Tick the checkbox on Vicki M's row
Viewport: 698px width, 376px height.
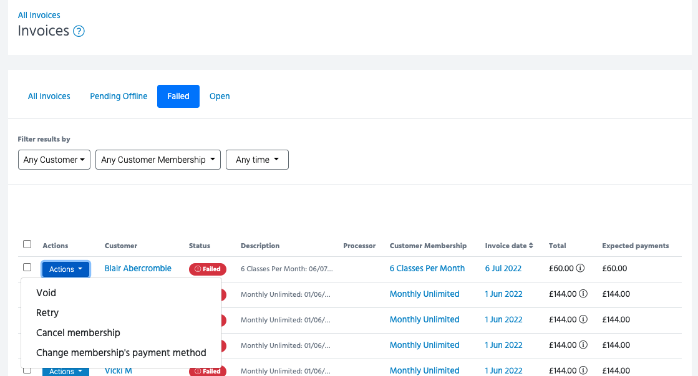pyautogui.click(x=27, y=370)
